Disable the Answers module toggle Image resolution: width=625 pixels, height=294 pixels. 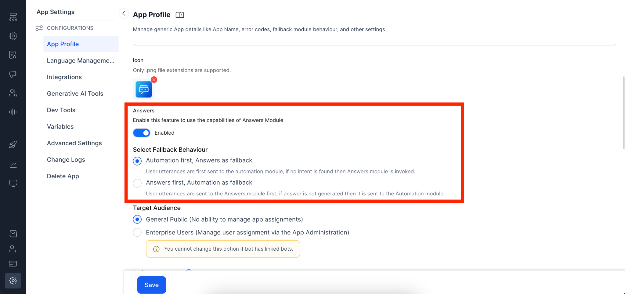coord(142,133)
